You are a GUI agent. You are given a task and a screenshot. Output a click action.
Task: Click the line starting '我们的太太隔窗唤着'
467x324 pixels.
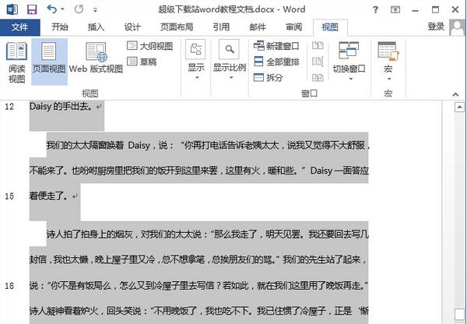(208, 146)
